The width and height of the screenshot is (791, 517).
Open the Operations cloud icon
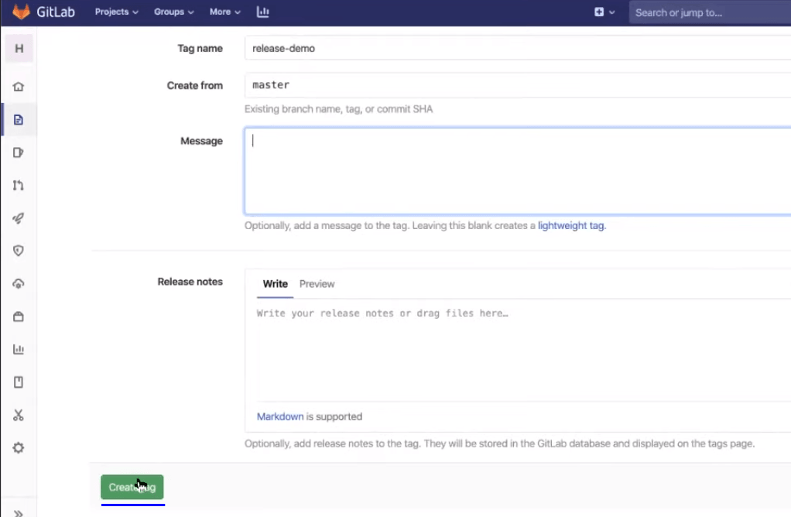click(x=19, y=283)
